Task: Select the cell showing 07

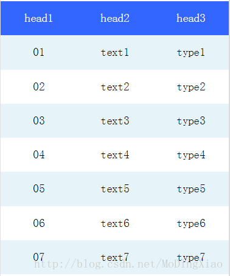Action: tap(38, 257)
